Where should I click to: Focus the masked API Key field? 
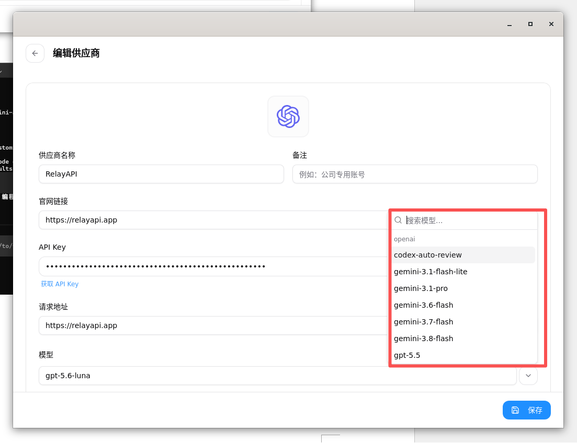click(213, 266)
